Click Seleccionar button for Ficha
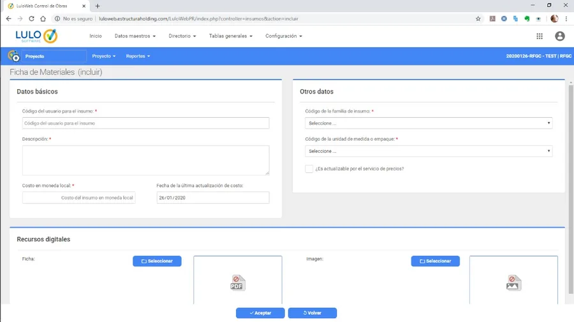Image resolution: width=574 pixels, height=322 pixels. pos(157,261)
